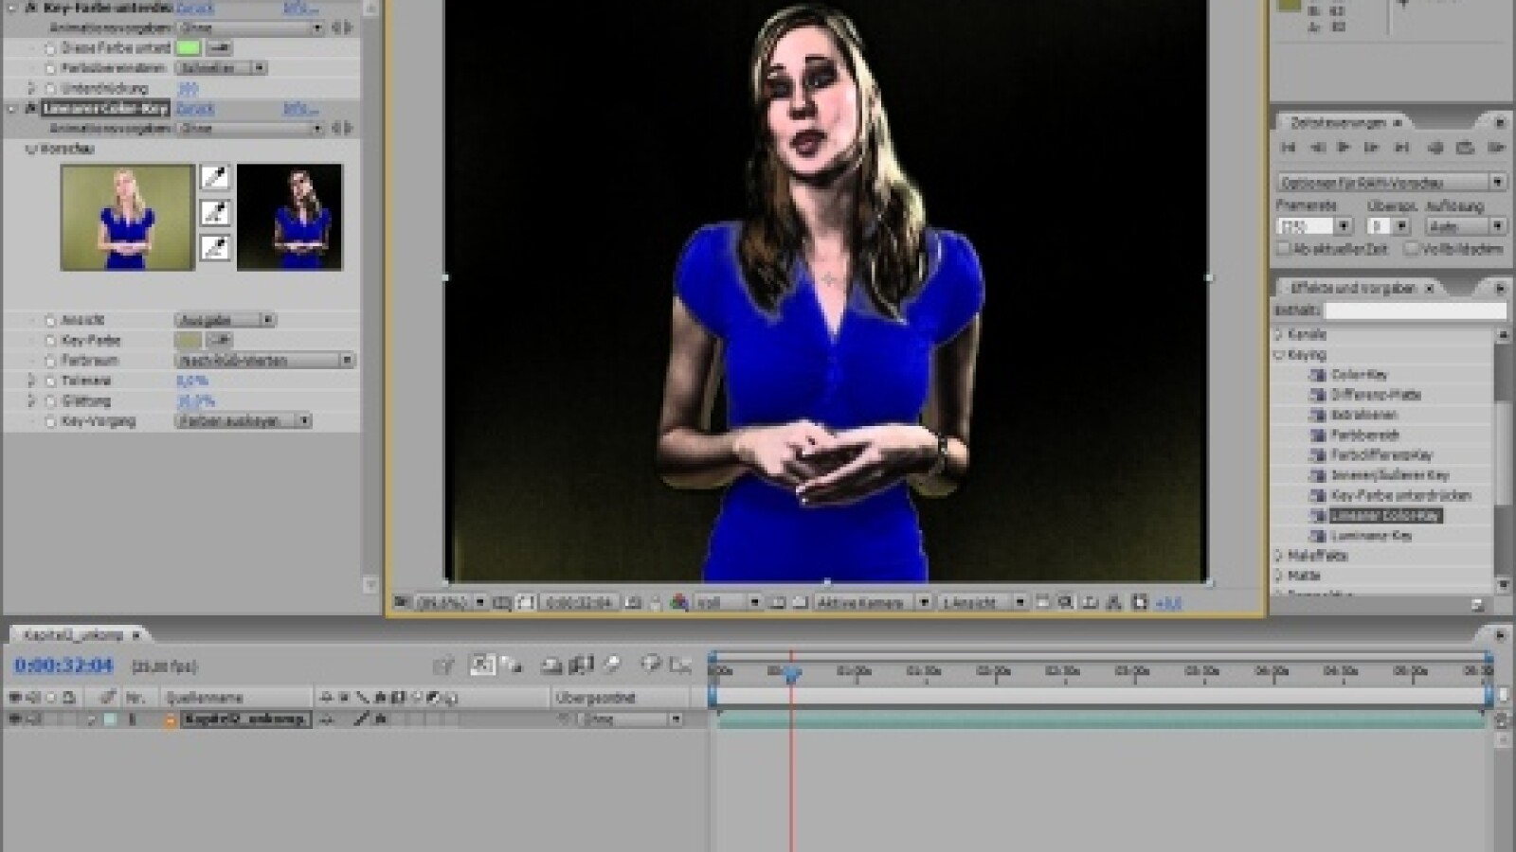Enable the Ab aktueller Zeit checkbox
Viewport: 1516px width, 852px height.
click(x=1283, y=247)
